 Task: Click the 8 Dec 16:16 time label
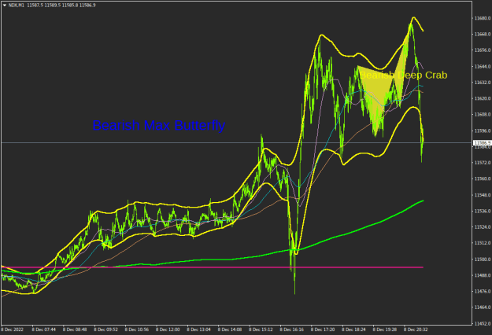point(292,329)
